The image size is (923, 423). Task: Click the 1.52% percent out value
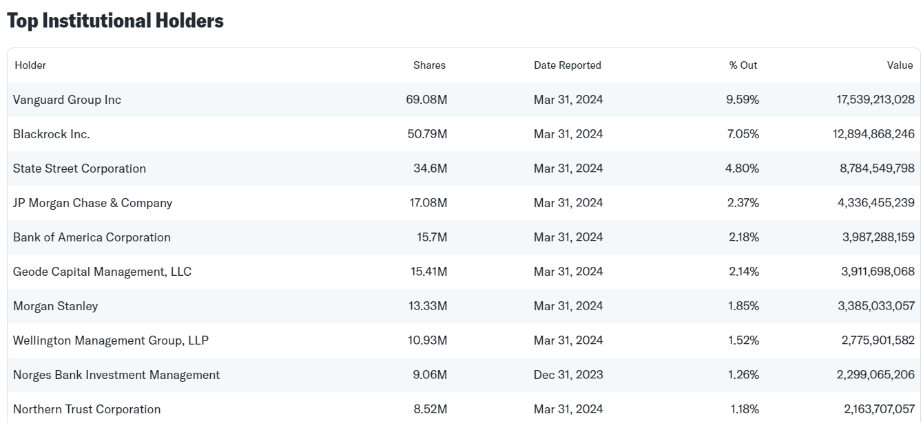pos(744,340)
